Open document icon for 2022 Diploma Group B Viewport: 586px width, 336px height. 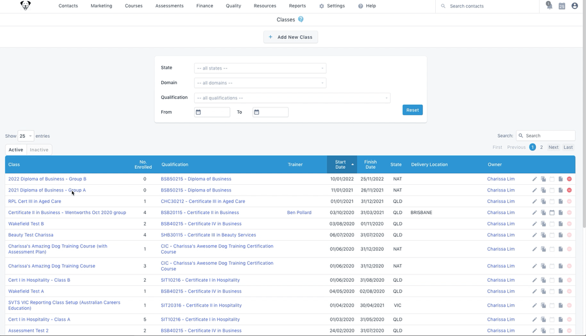560,179
